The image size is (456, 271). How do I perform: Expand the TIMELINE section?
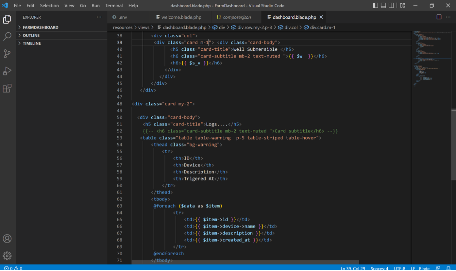(32, 44)
